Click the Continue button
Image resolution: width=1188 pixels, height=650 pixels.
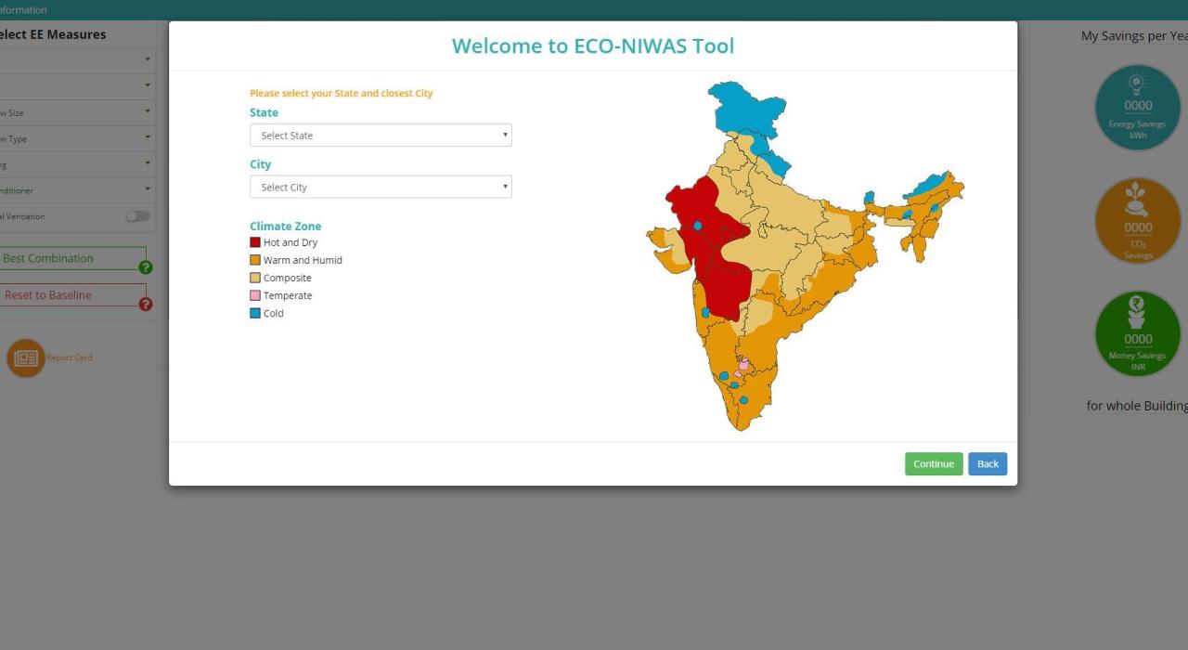(934, 464)
